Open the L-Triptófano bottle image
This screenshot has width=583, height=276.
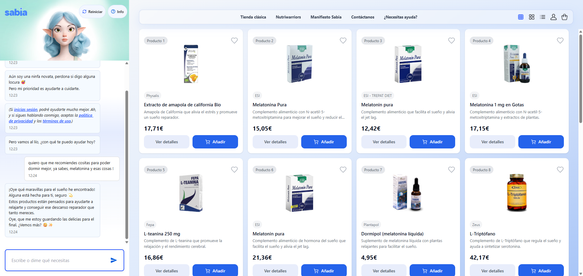[x=517, y=193]
